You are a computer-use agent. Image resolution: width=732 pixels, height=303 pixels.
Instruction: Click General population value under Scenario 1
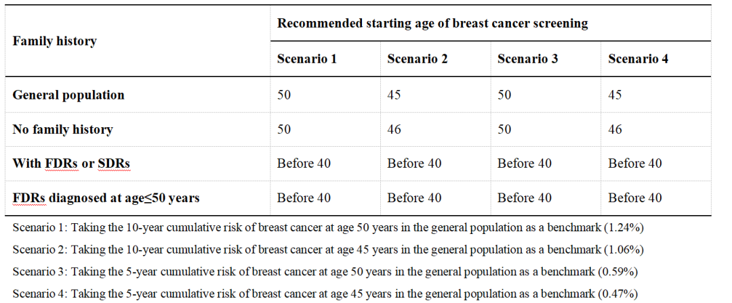pyautogui.click(x=284, y=95)
